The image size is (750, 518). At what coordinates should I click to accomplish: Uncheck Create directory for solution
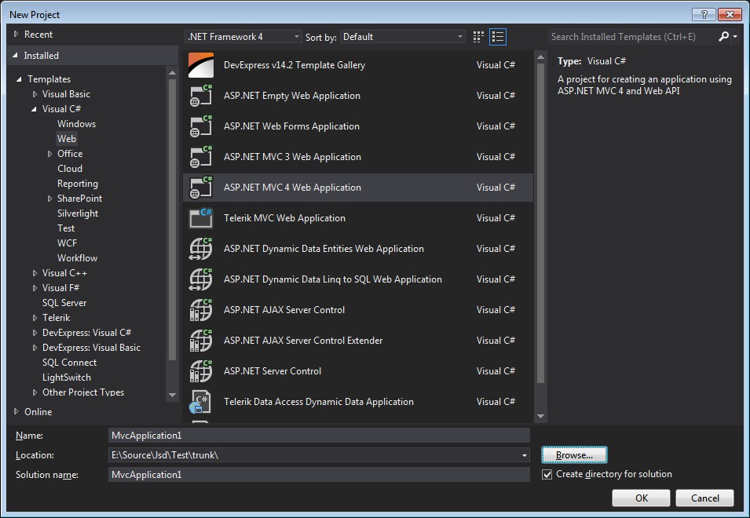point(547,475)
